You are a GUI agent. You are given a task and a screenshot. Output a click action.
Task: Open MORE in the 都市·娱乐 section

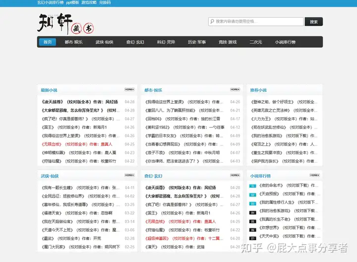pos(235,89)
